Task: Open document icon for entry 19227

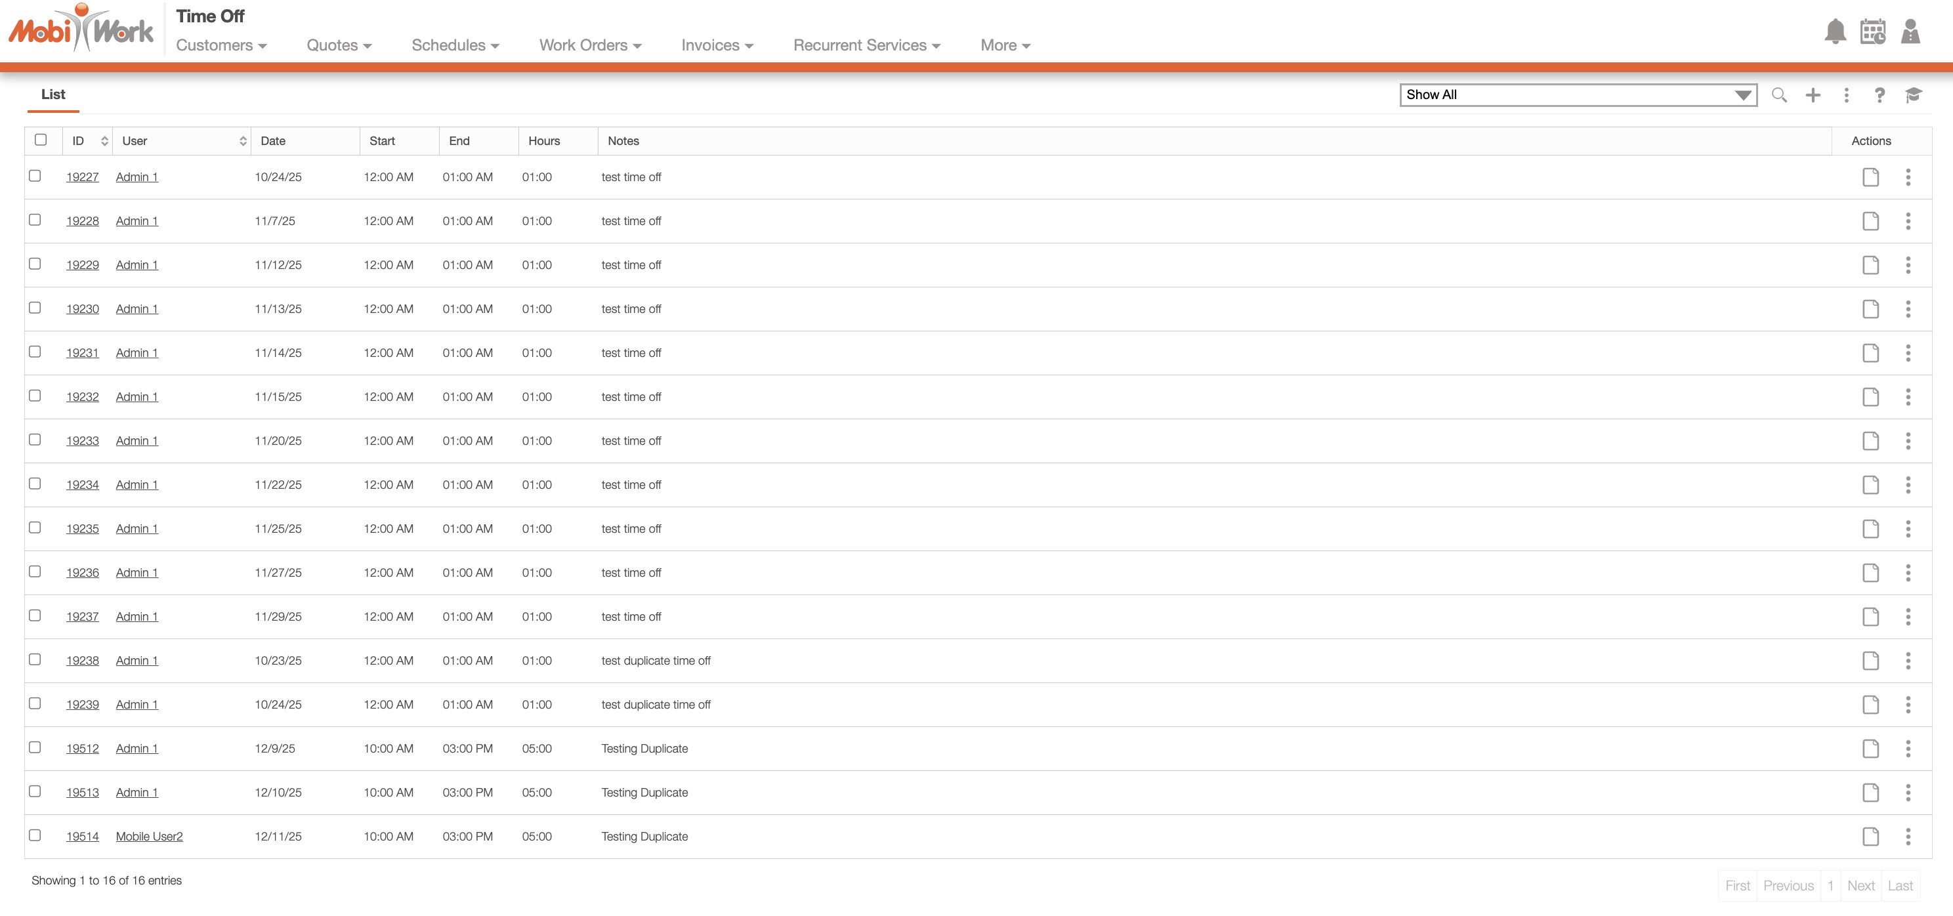Action: 1870,177
